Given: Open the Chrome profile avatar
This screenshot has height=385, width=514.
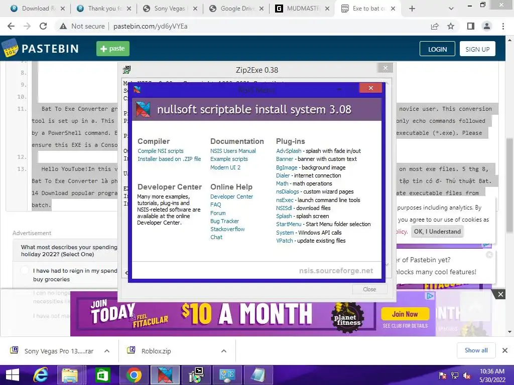Looking at the screenshot, I should tap(487, 26).
